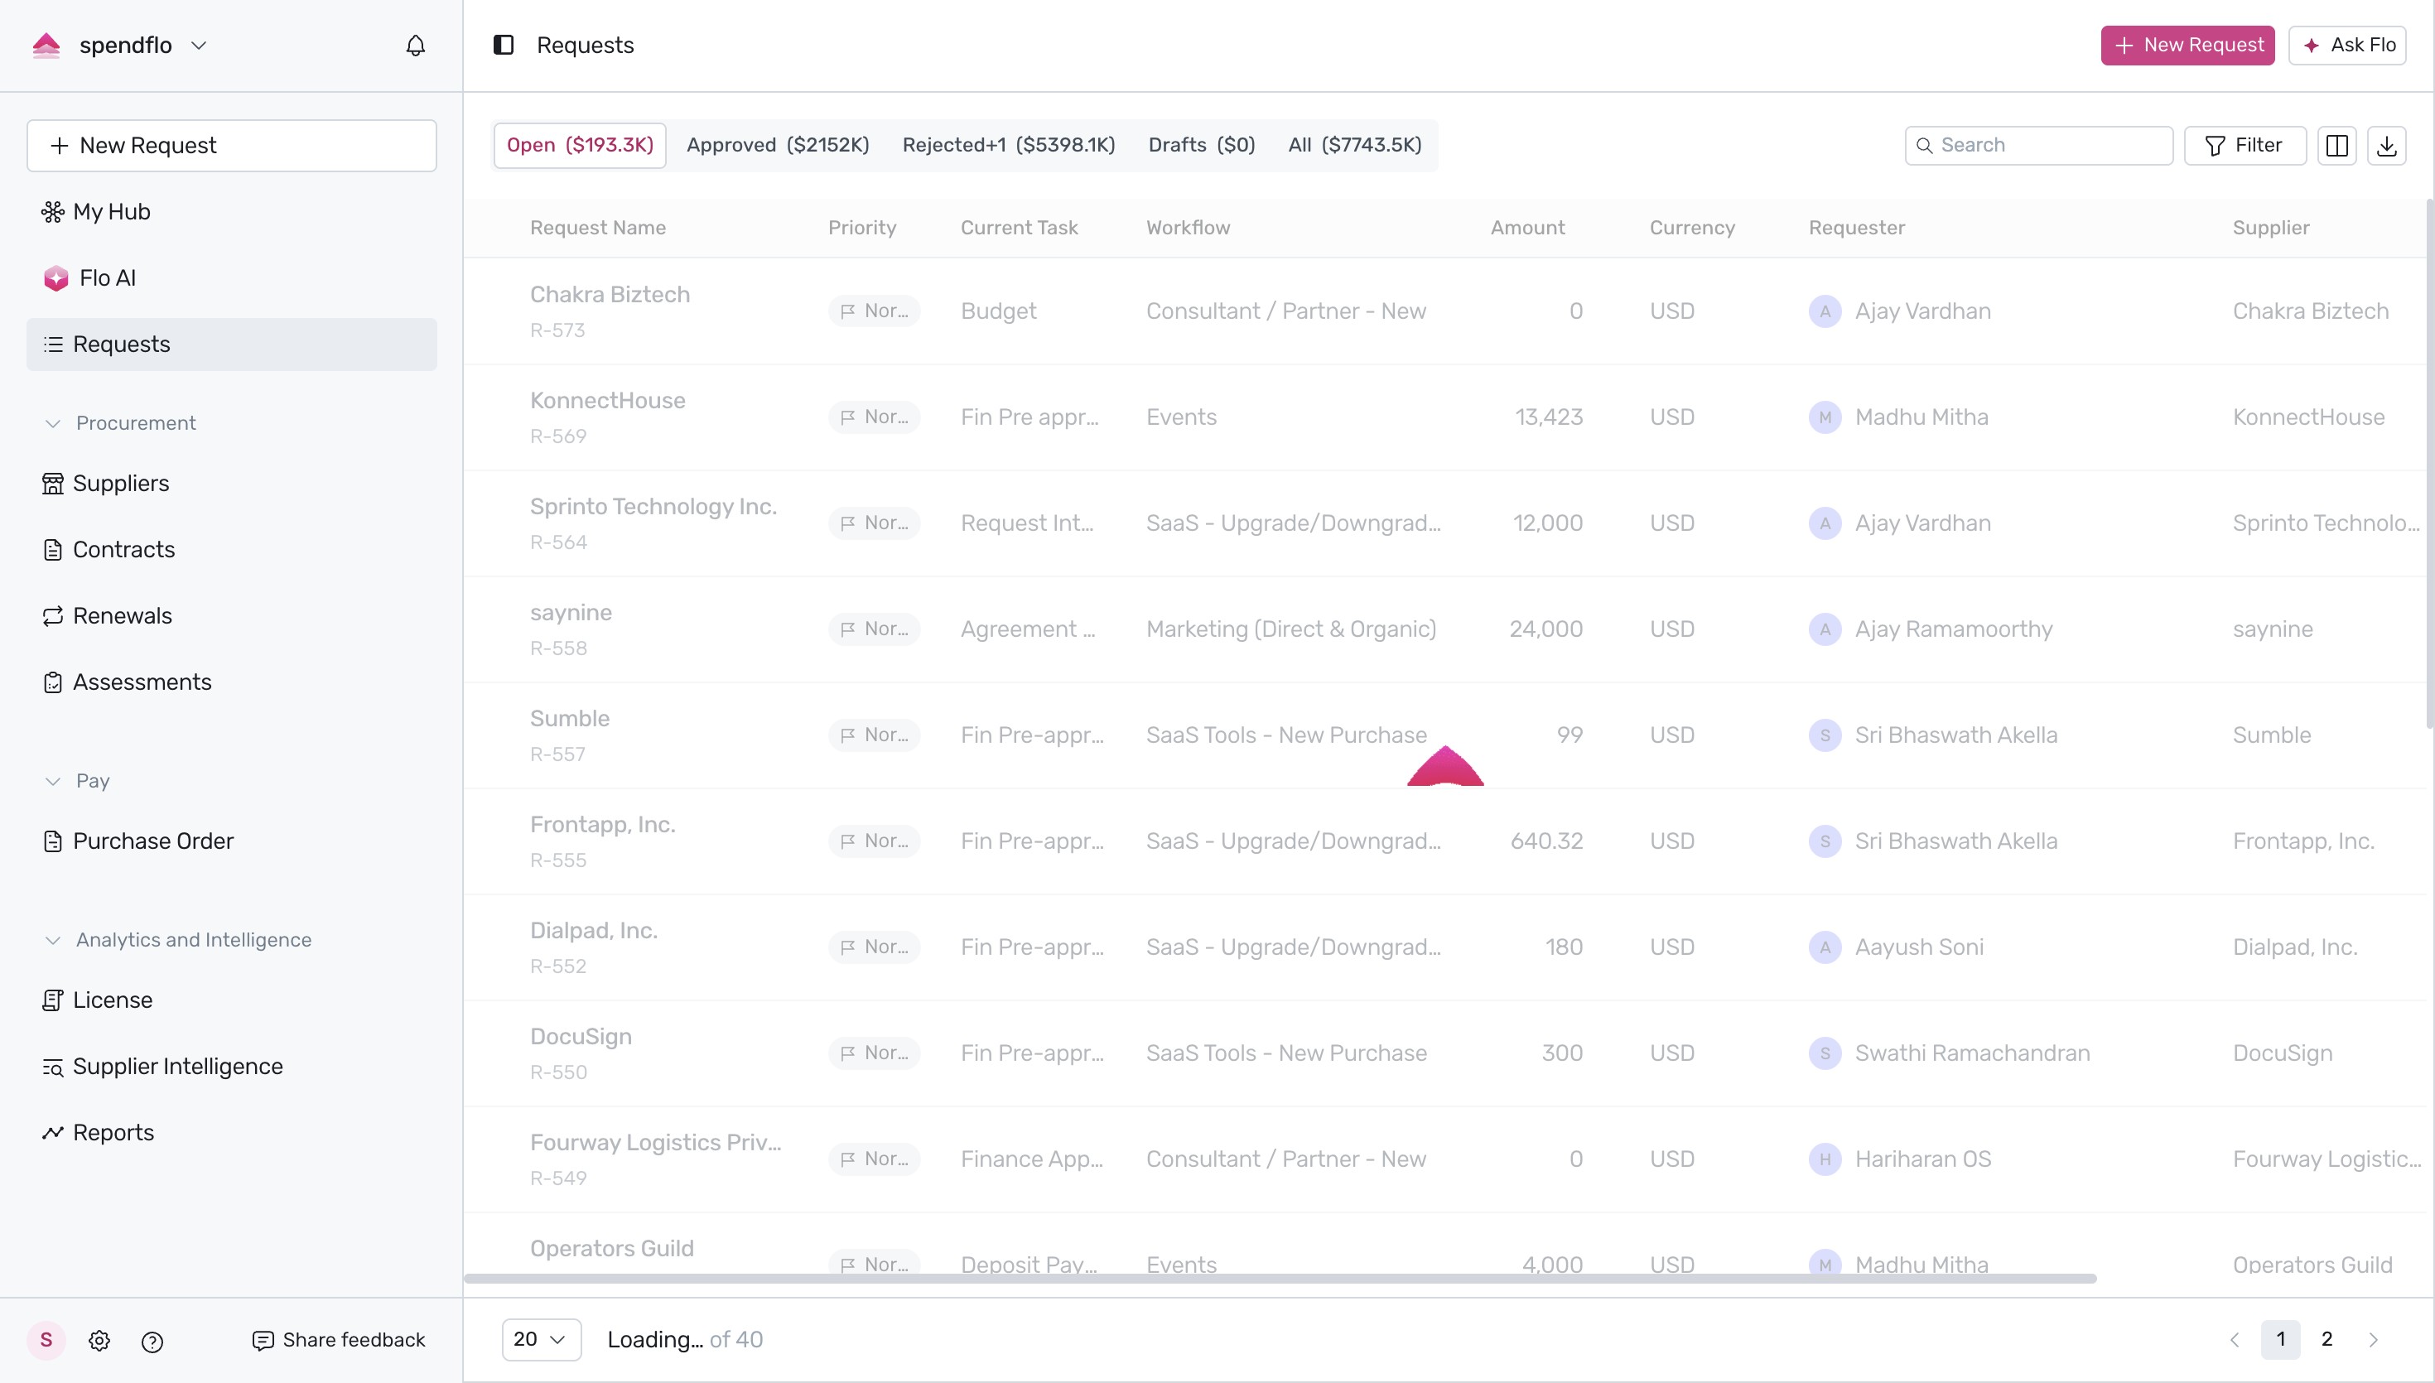2435x1383 pixels.
Task: Click Request Name column header
Action: pos(597,228)
